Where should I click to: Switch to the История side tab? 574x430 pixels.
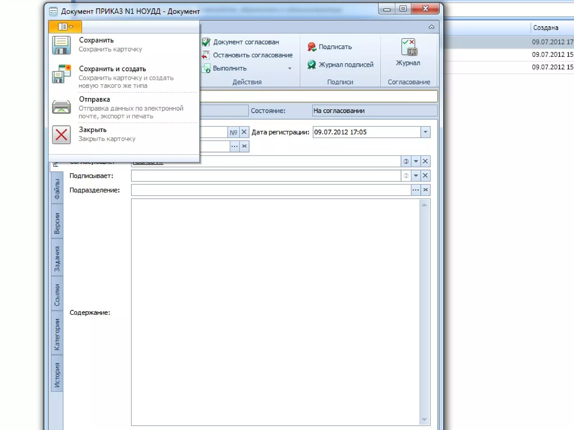[x=57, y=375]
